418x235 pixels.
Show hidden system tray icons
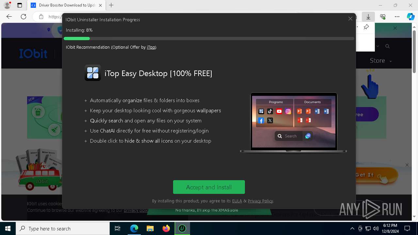[352, 228]
